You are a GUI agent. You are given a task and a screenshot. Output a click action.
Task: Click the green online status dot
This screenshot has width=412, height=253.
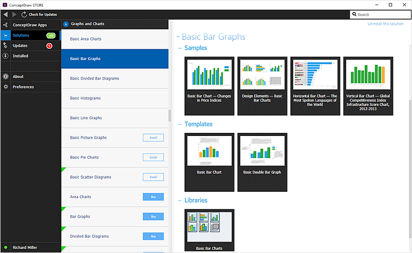click(x=6, y=247)
